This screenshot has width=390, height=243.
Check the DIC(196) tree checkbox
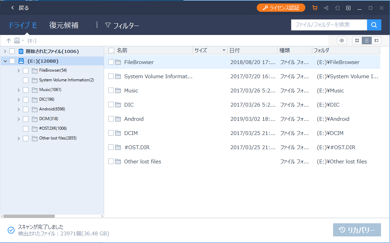click(x=26, y=100)
